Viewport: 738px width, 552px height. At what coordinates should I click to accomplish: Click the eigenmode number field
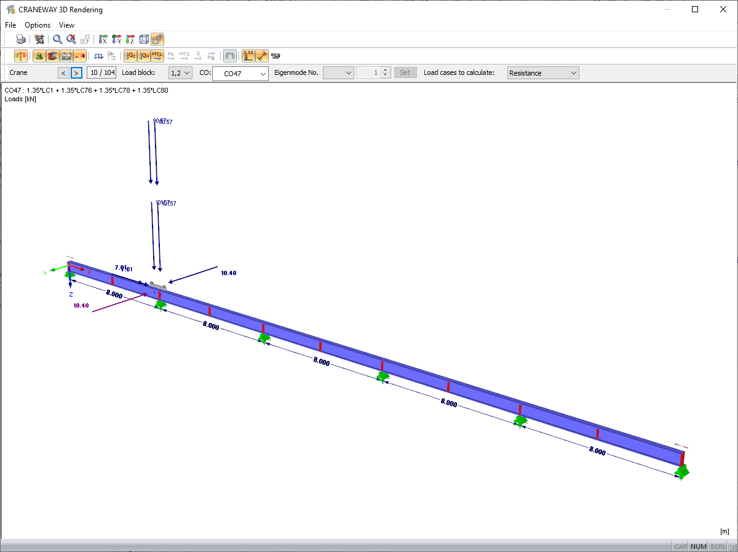tap(369, 73)
